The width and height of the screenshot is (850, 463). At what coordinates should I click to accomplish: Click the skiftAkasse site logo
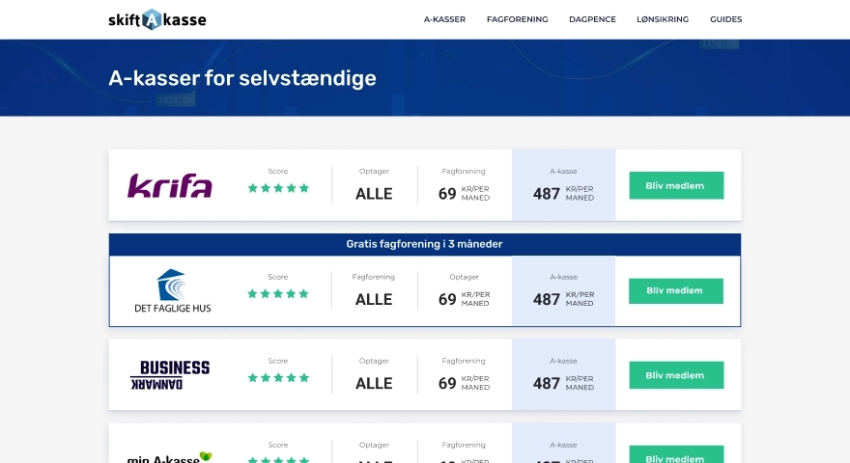[x=157, y=19]
